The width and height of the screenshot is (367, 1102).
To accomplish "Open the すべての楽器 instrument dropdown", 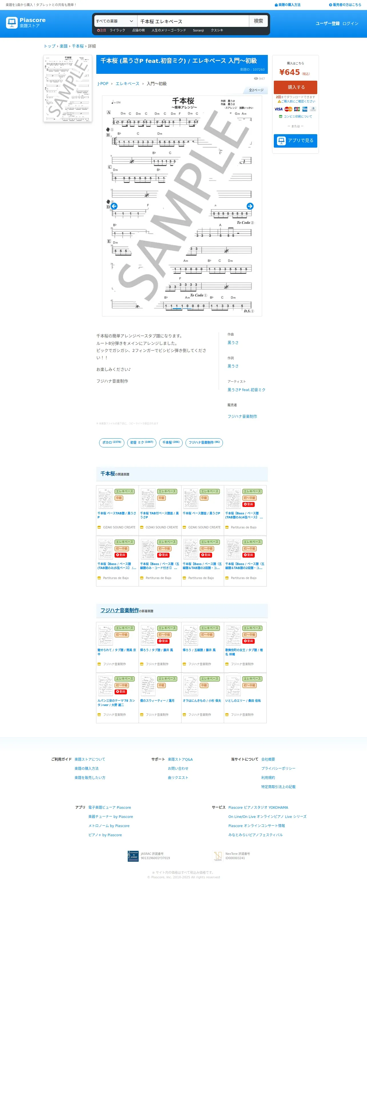I will tap(115, 21).
